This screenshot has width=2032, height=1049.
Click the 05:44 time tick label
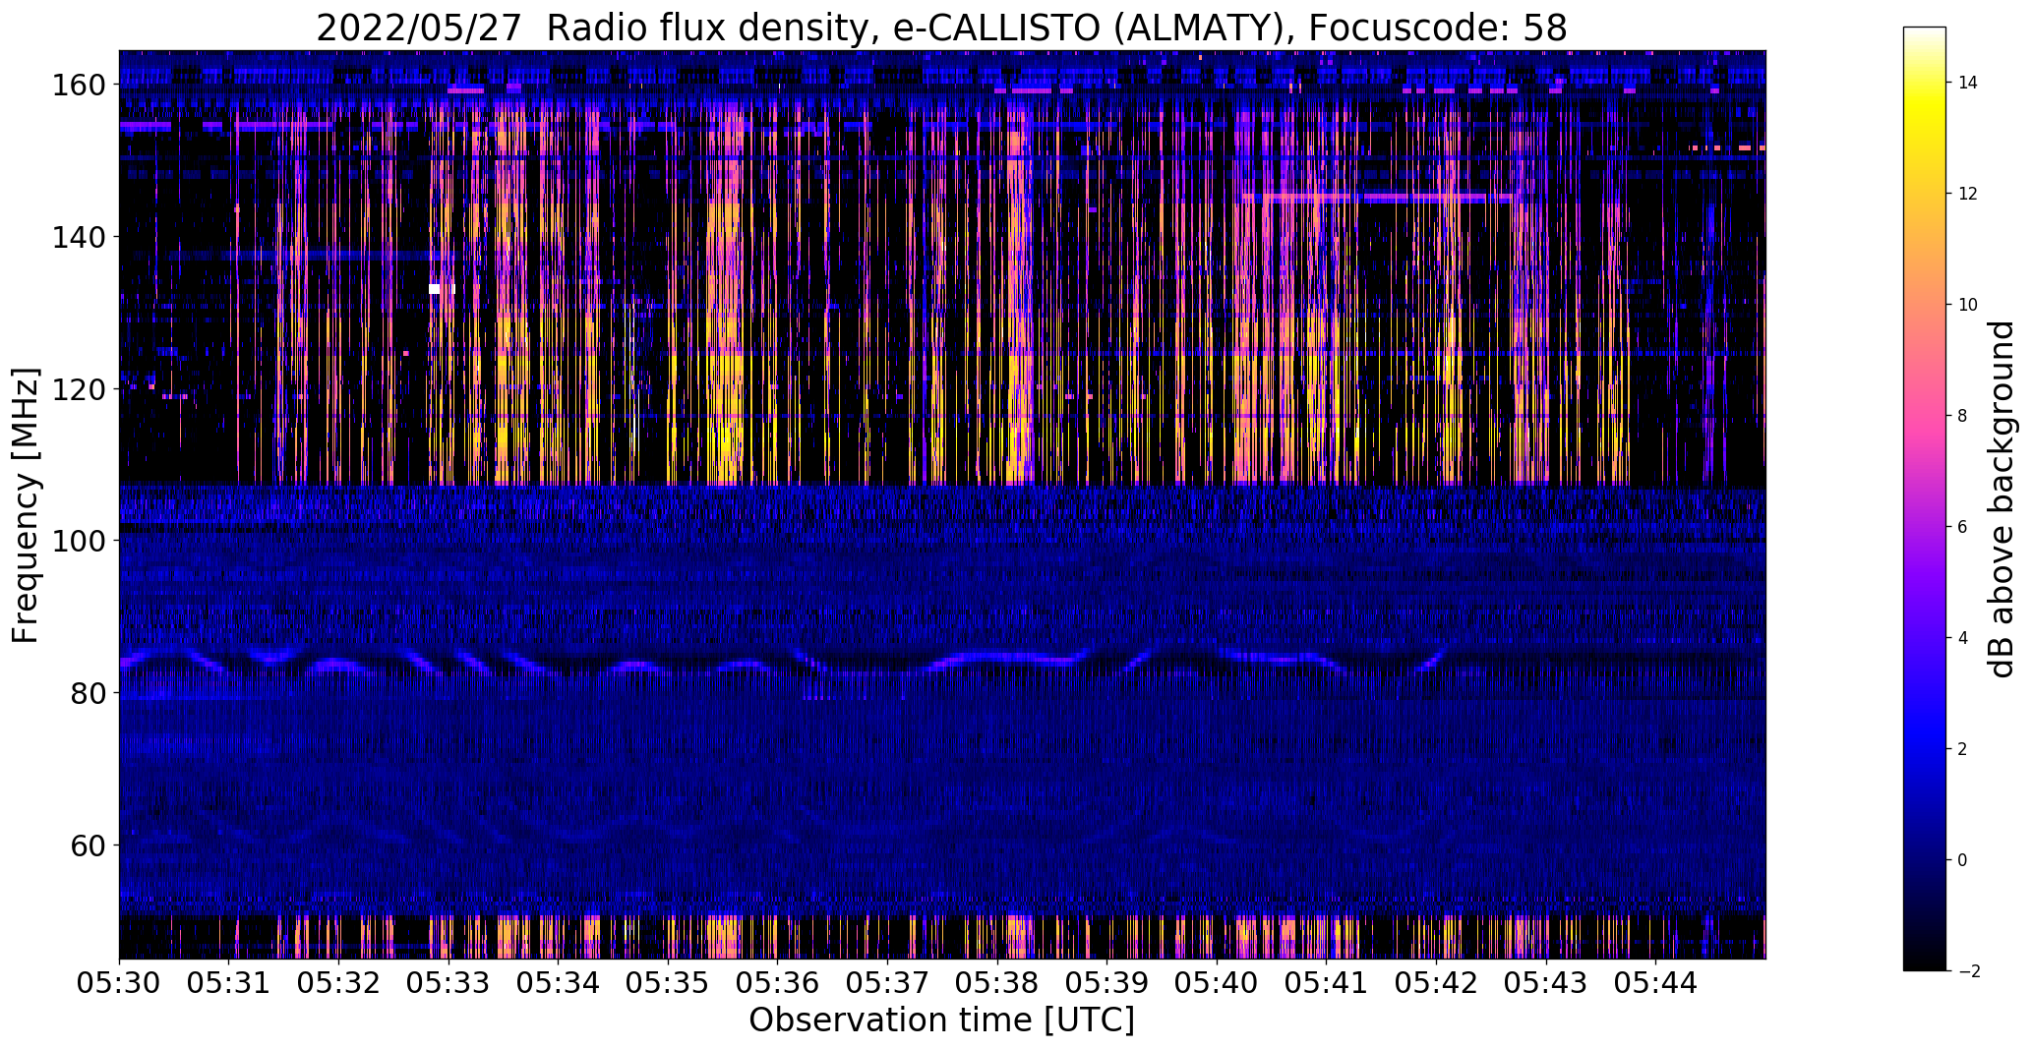coord(1656,982)
